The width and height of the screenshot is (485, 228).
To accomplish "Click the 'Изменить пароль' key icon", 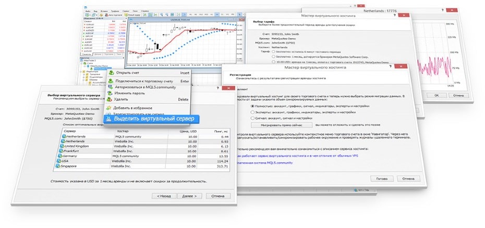I will [x=110, y=93].
